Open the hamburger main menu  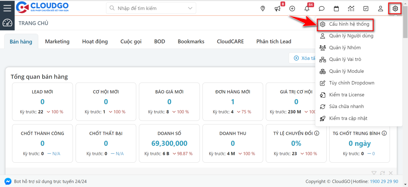7,8
